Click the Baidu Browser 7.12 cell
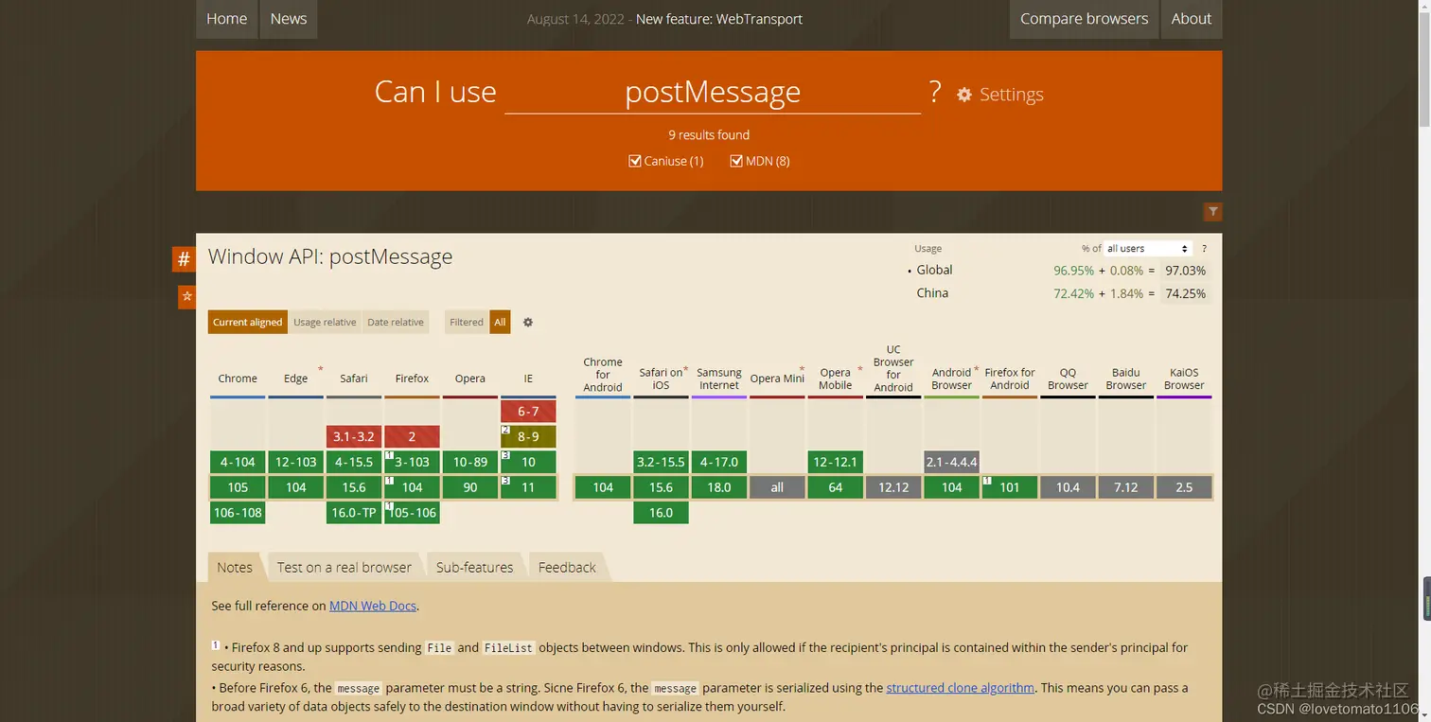 1126,487
